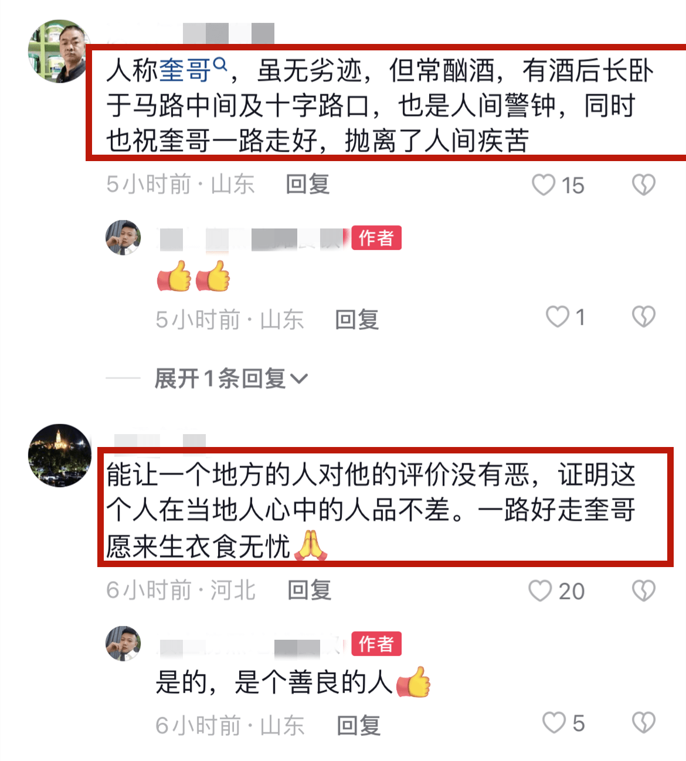
Task: Like the Hebei comment with 20 likes
Action: pyautogui.click(x=540, y=591)
